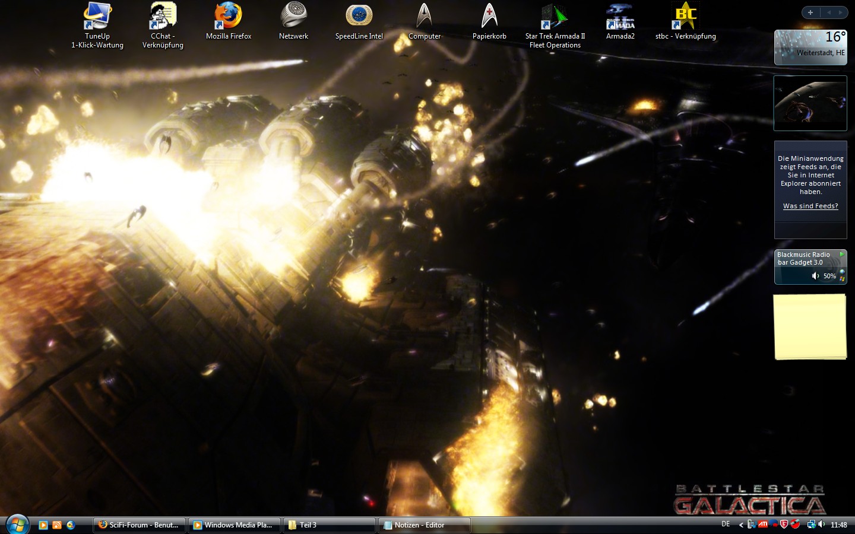Open the Netzwerk desktop icon
This screenshot has height=534, width=855.
(x=293, y=17)
